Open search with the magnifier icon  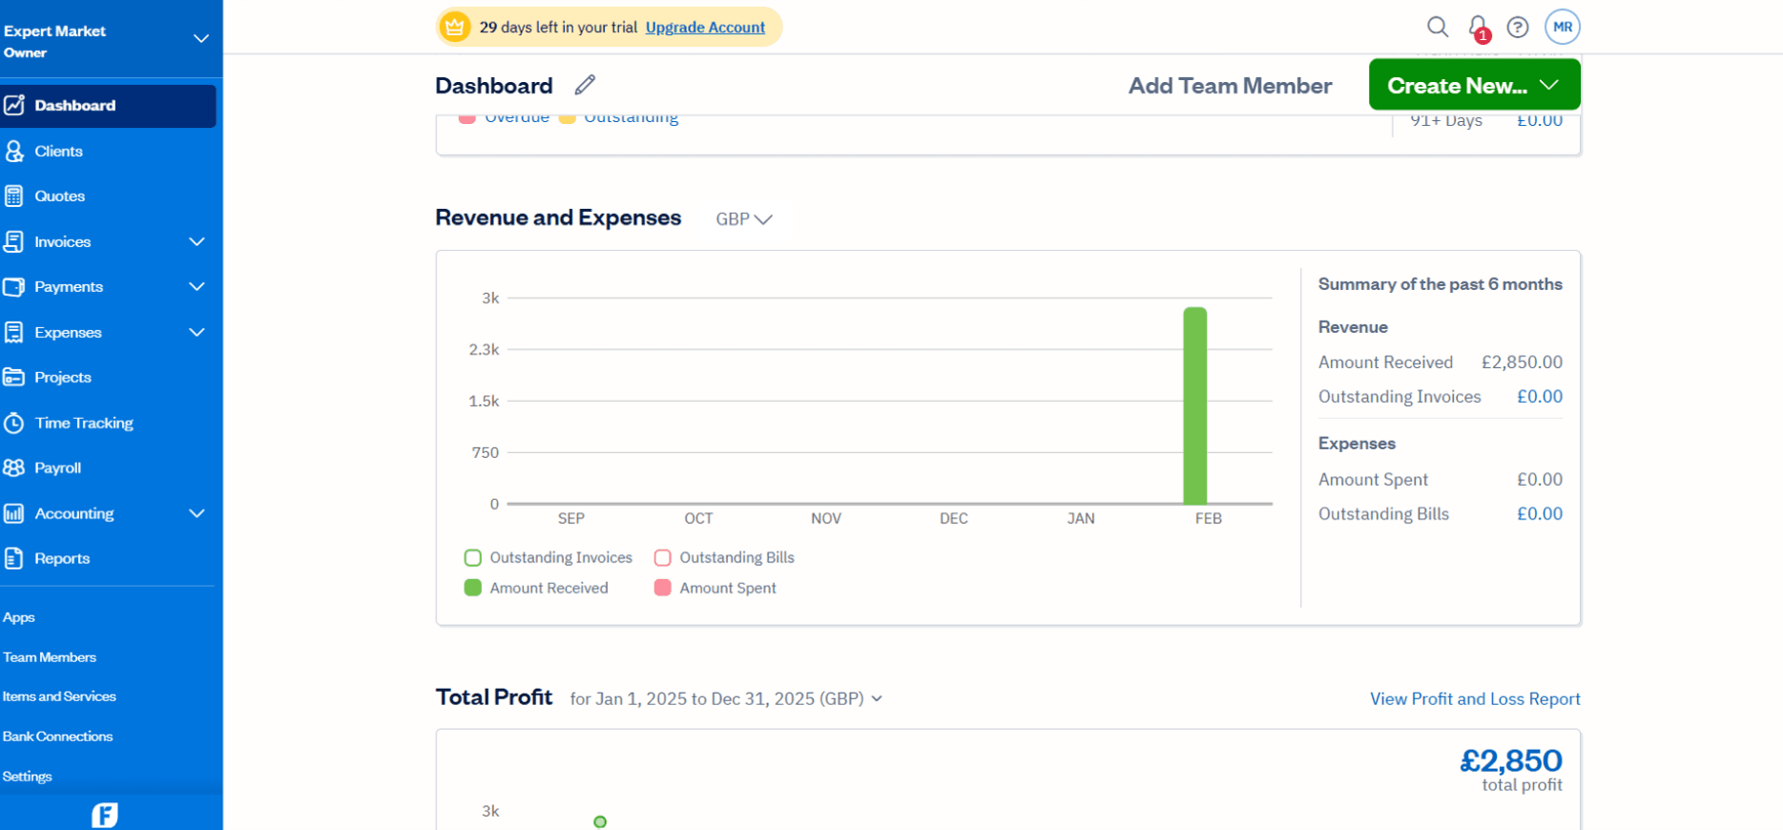1438,27
